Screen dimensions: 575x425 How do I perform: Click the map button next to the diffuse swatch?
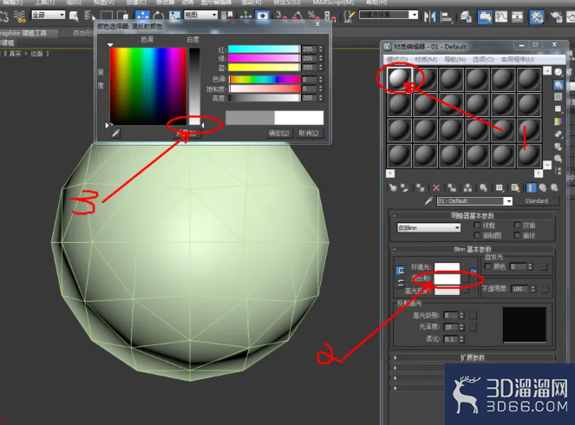(x=466, y=278)
